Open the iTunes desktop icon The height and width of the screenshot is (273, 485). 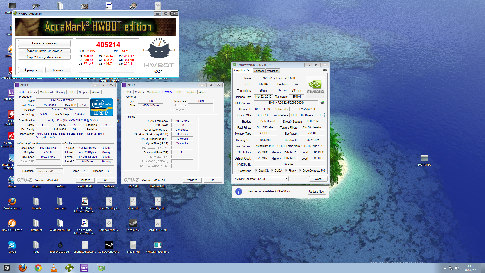[x=12, y=182]
